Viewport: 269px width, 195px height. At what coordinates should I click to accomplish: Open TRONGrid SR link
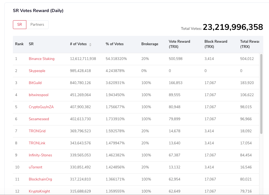[37, 131]
